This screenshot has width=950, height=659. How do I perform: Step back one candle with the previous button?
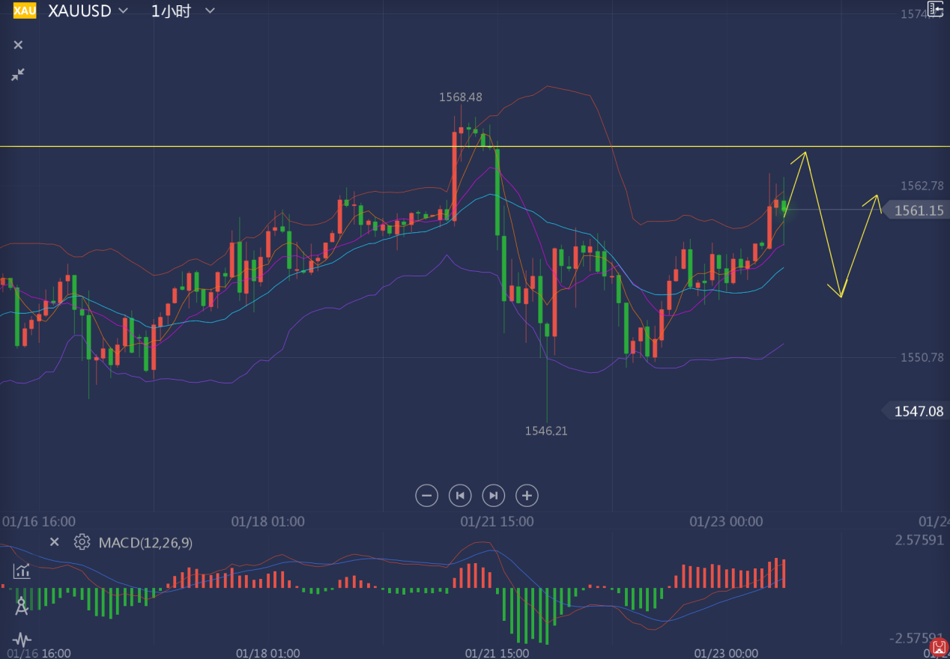(x=460, y=495)
